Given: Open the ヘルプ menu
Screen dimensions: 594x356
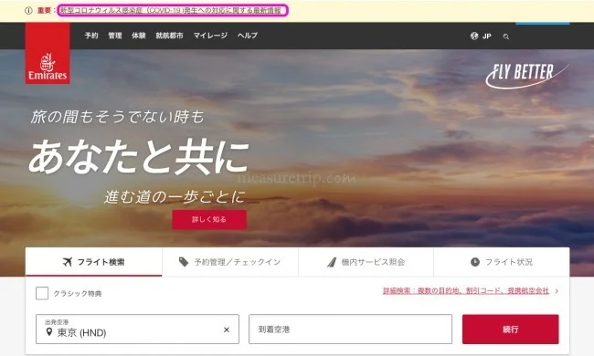Looking at the screenshot, I should click(248, 36).
